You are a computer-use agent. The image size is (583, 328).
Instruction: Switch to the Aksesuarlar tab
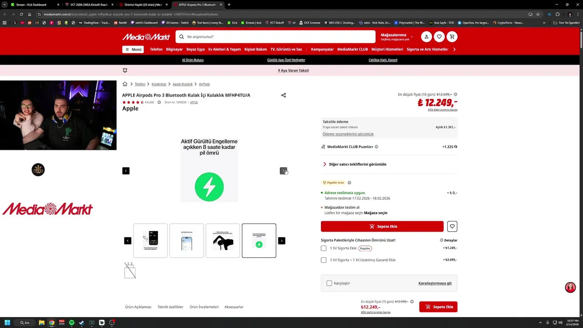click(234, 307)
